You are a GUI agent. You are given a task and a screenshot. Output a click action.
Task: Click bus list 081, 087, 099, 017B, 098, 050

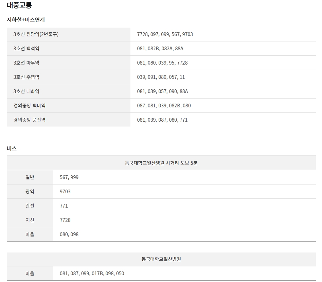(x=92, y=274)
